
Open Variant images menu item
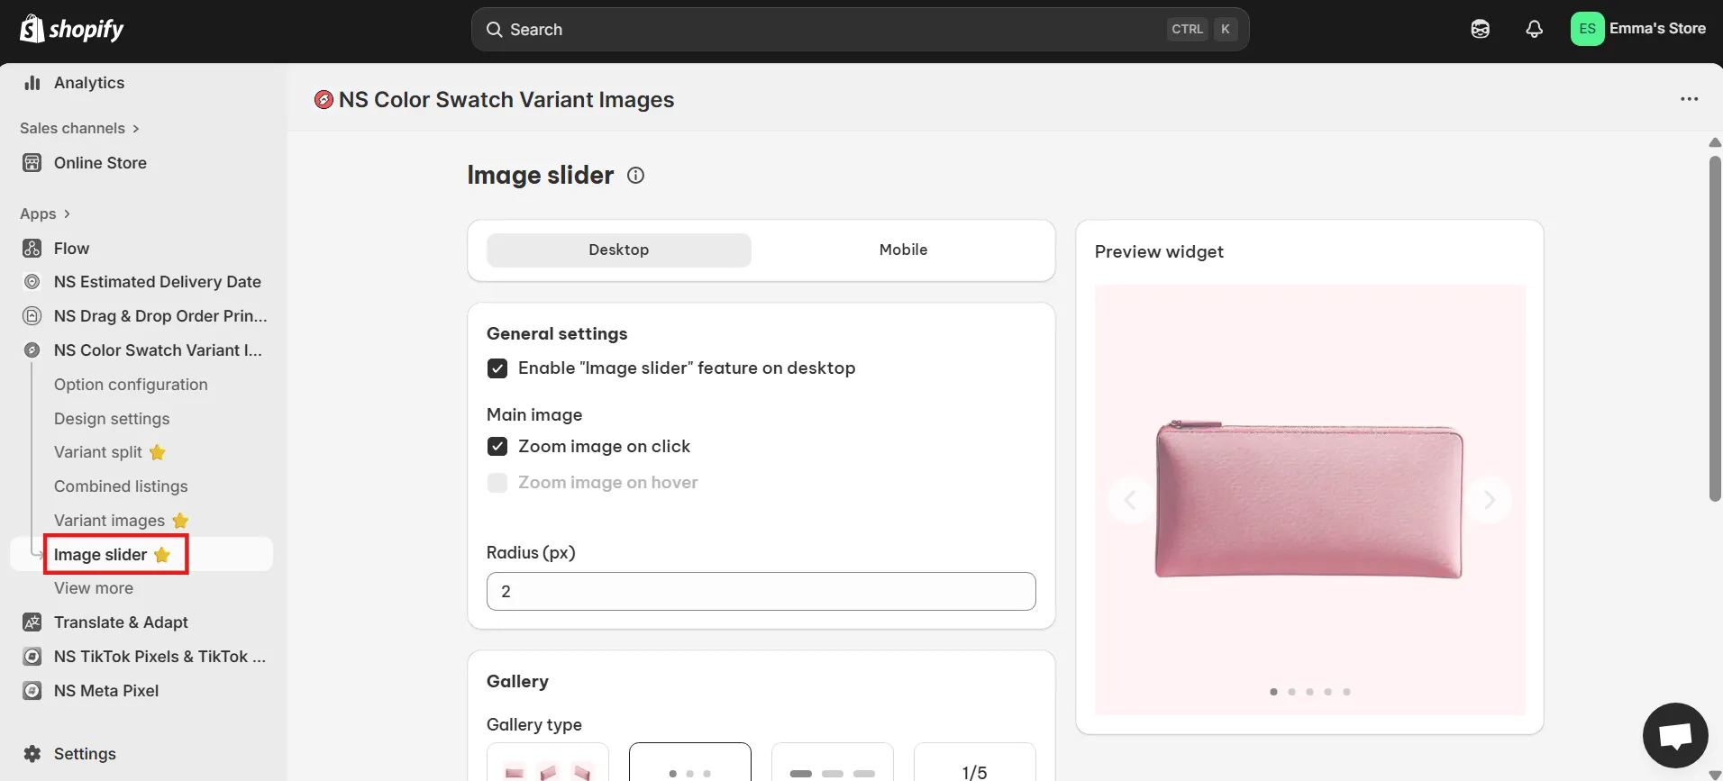point(110,521)
